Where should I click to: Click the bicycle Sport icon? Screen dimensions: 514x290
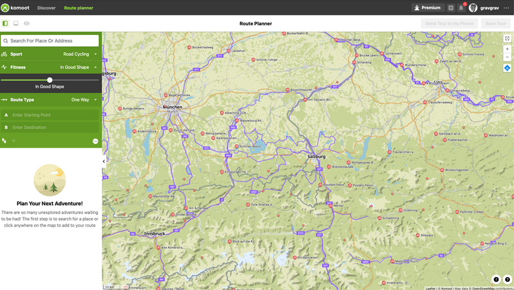pyautogui.click(x=4, y=54)
